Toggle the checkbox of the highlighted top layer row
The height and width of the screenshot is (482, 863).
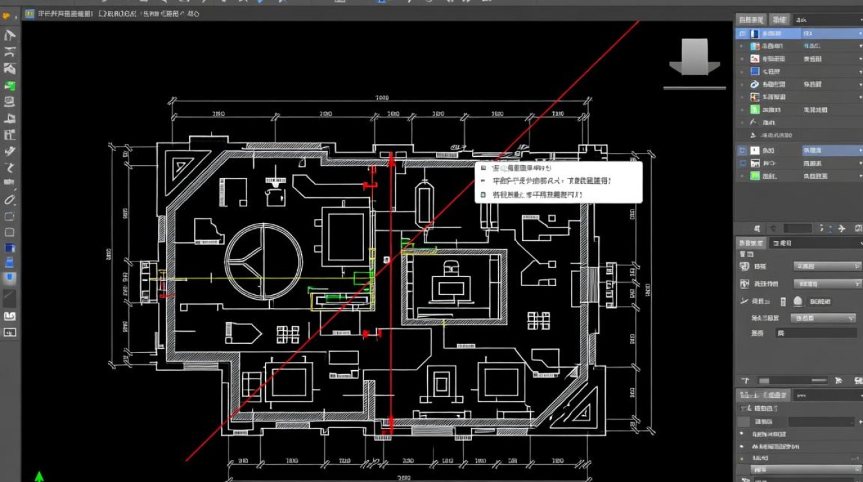742,33
